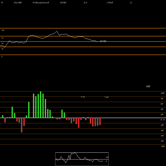The width and height of the screenshot is (166, 166).
Task: Click the longest red MR histogram bar
Action: pyautogui.click(x=22, y=125)
